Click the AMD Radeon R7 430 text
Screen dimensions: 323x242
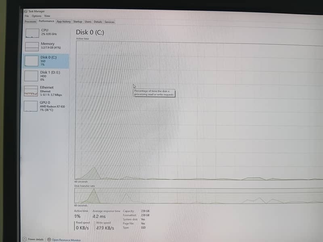(x=52, y=106)
